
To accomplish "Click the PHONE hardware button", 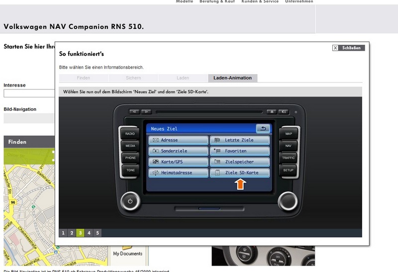I will click(x=130, y=158).
